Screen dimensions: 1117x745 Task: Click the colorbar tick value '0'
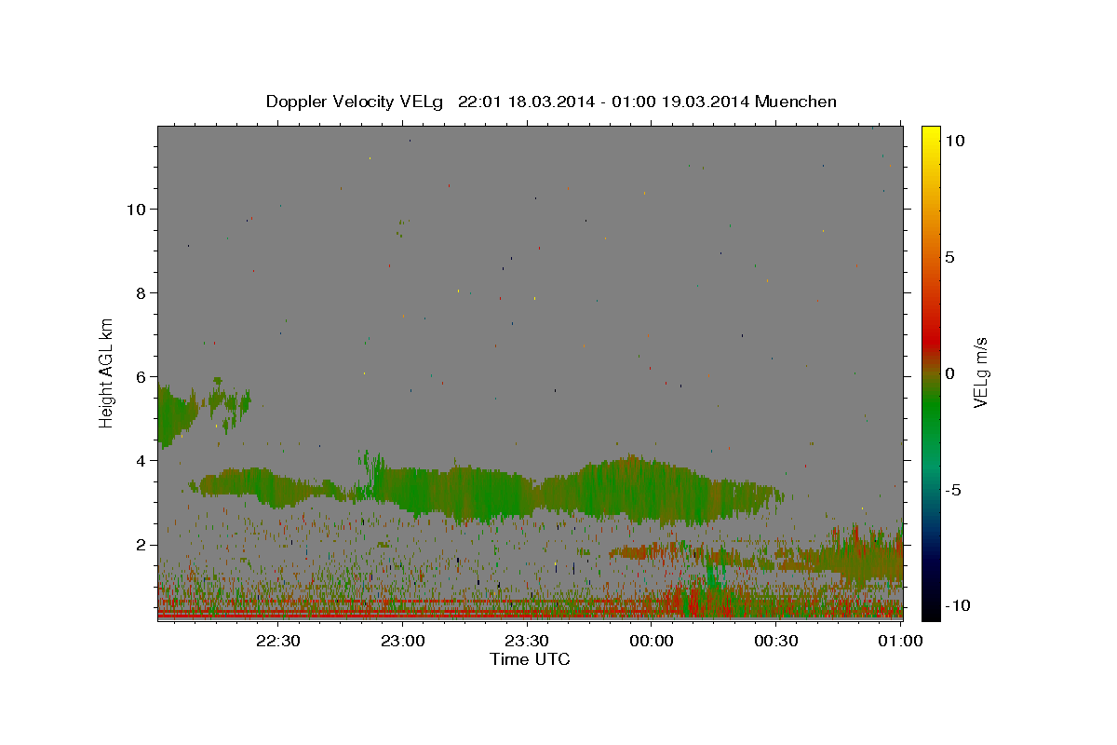949,373
